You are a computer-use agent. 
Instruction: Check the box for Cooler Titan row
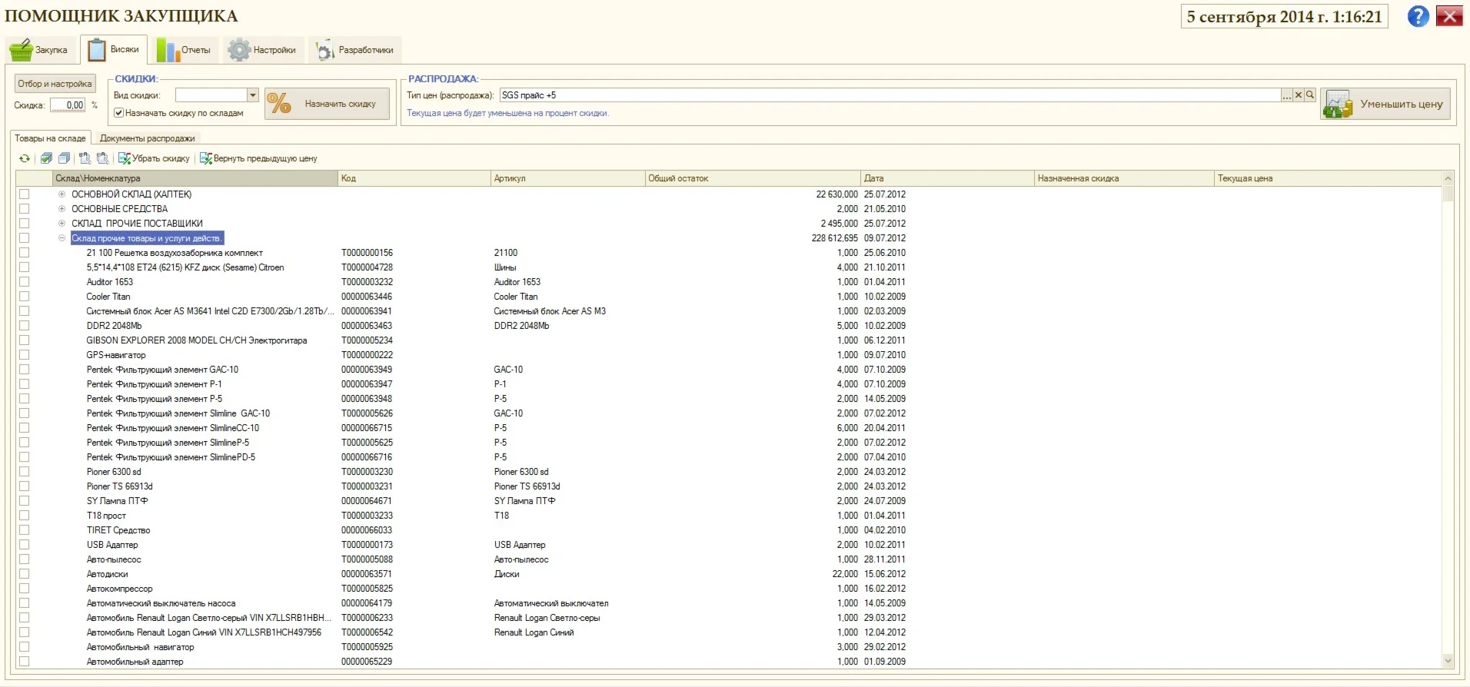point(25,297)
